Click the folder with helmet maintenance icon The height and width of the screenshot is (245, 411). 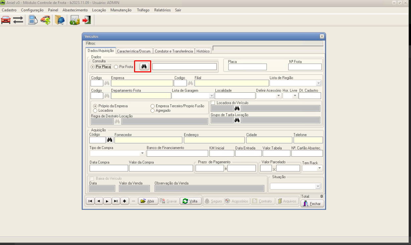click(x=60, y=20)
